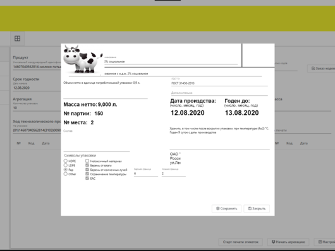Click 'Старт печати этикеток' in background window
Image resolution: width=335 pixels, height=251 pixels.
coord(241,242)
